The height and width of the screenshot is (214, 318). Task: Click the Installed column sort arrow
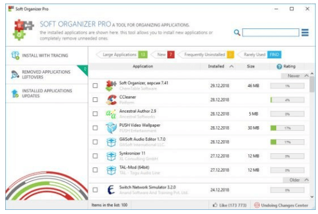pyautogui.click(x=231, y=67)
